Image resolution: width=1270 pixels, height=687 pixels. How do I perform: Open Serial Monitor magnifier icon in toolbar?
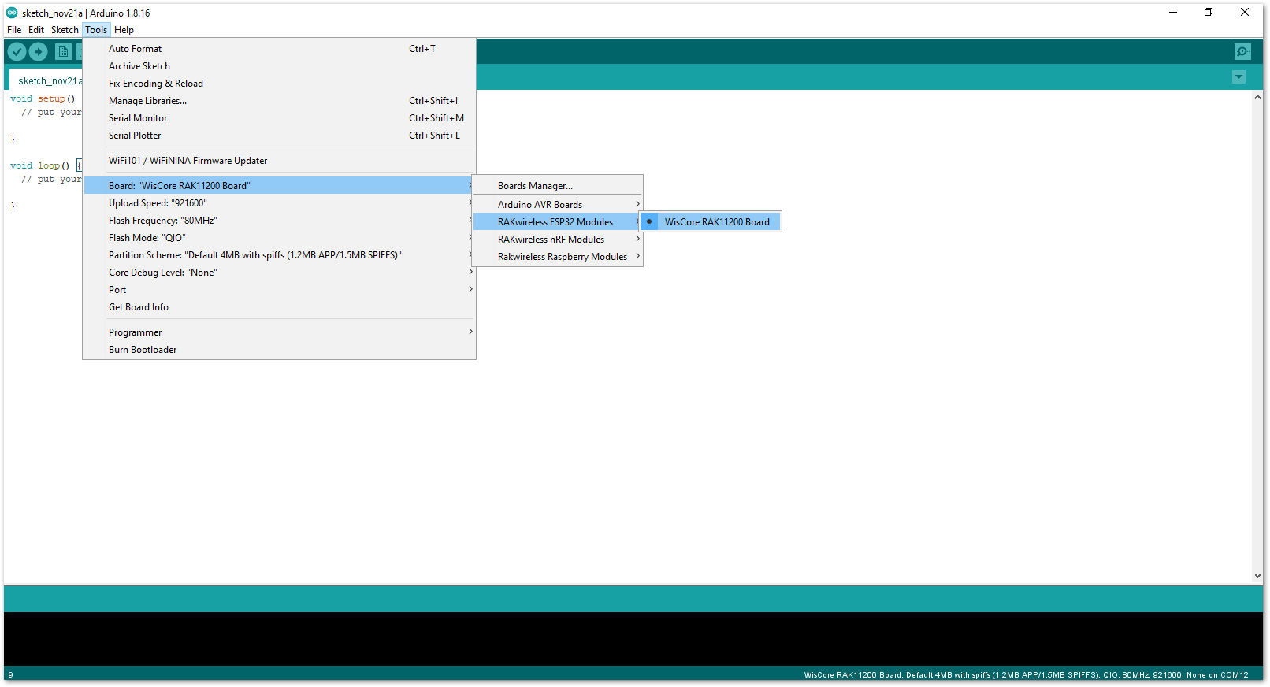click(1242, 52)
